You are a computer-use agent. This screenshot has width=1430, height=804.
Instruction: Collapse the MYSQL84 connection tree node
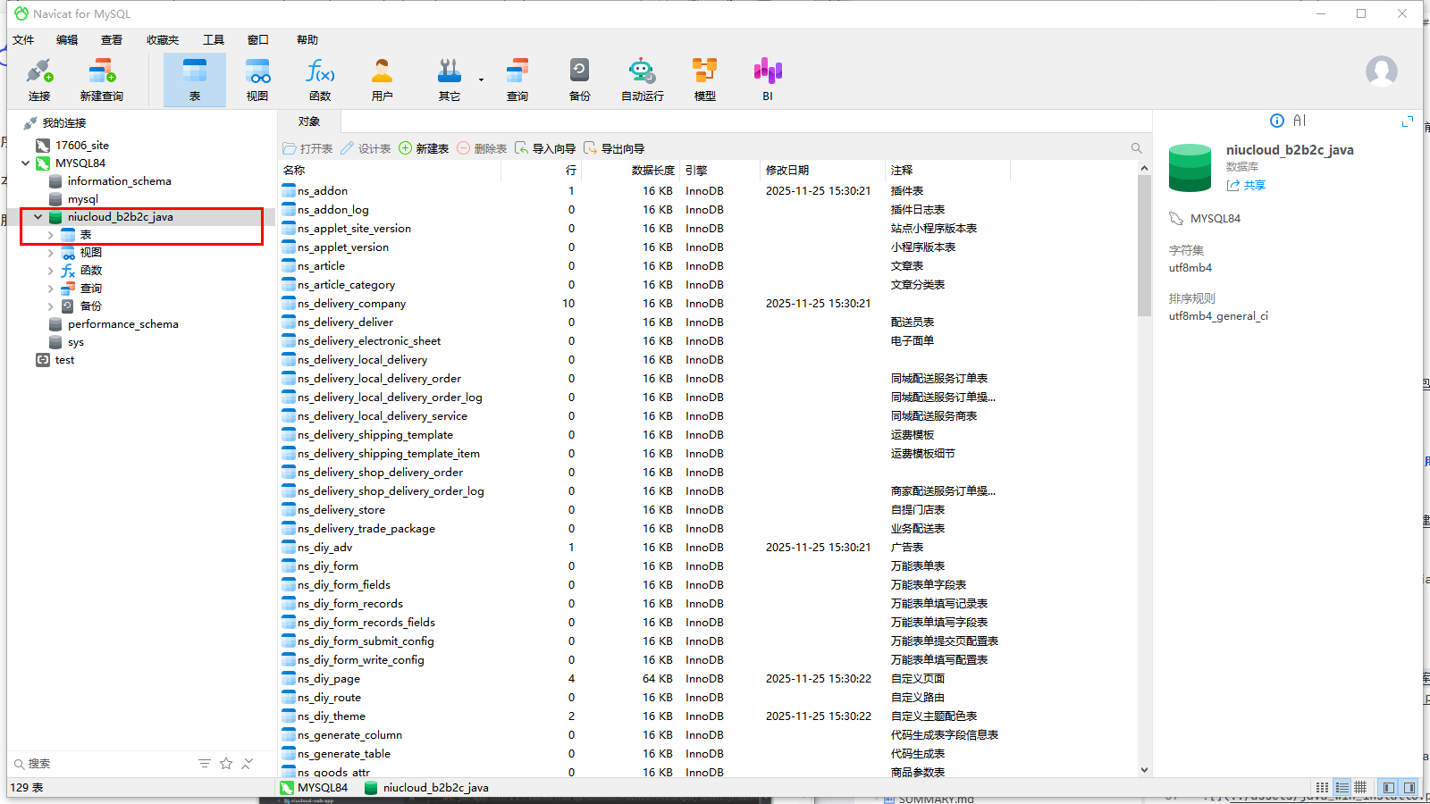point(26,163)
